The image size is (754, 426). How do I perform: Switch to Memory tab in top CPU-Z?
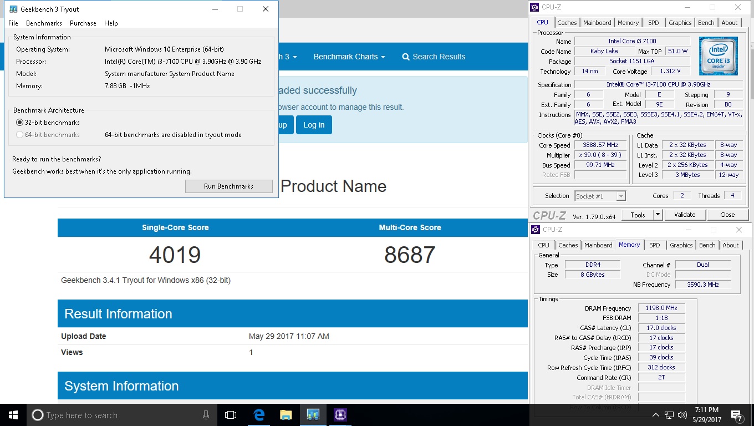tap(628, 23)
